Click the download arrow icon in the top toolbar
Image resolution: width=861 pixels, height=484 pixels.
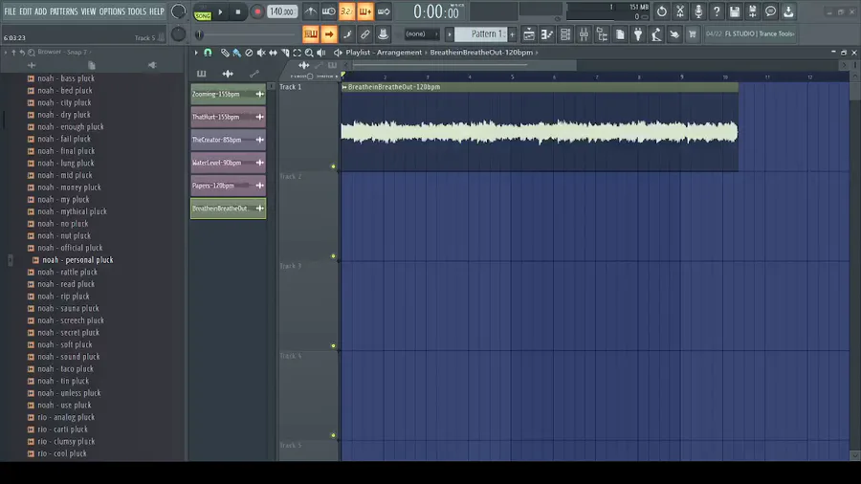tap(788, 11)
